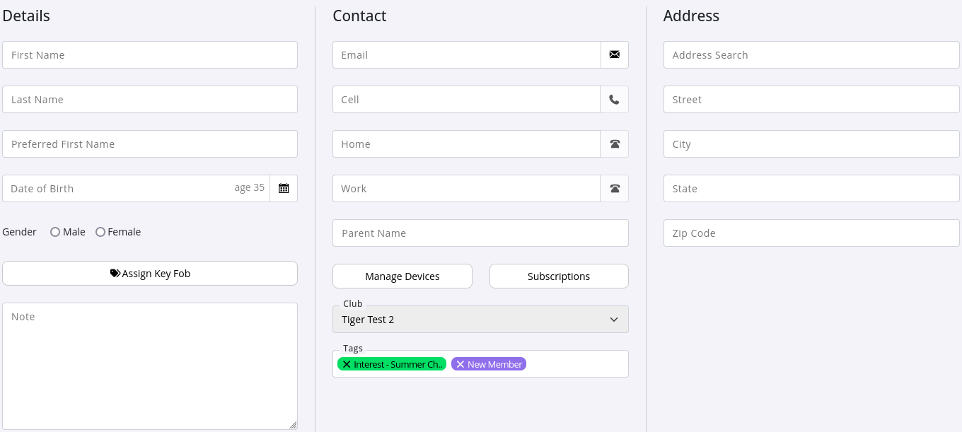Click the Zip Code field

[811, 233]
